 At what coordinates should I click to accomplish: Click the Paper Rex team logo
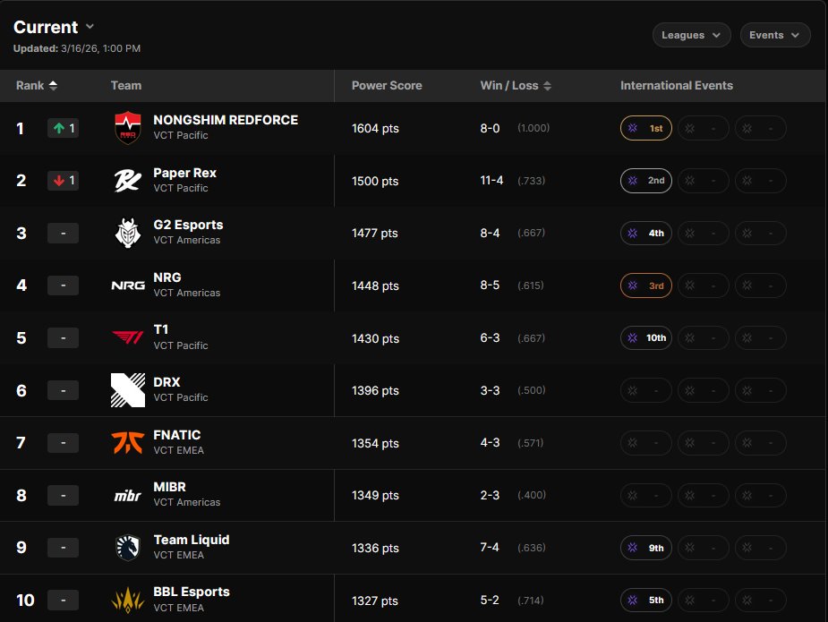(128, 181)
